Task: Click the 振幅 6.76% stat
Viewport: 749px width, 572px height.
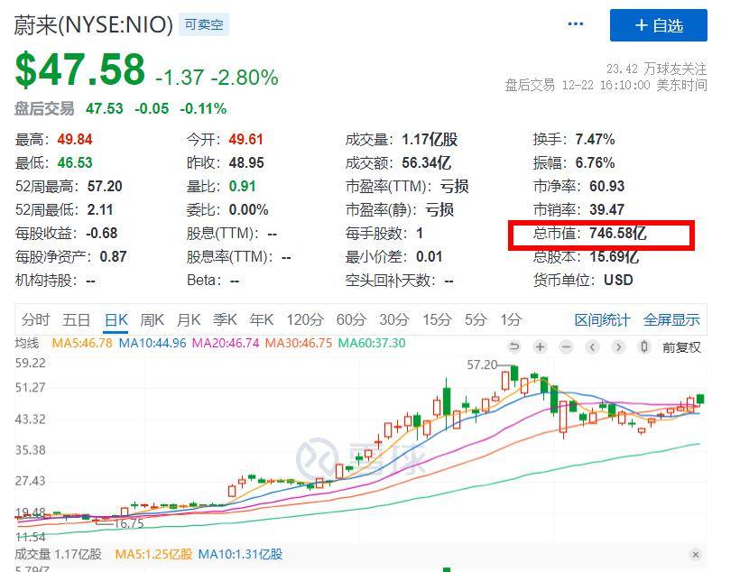Action: 574,162
